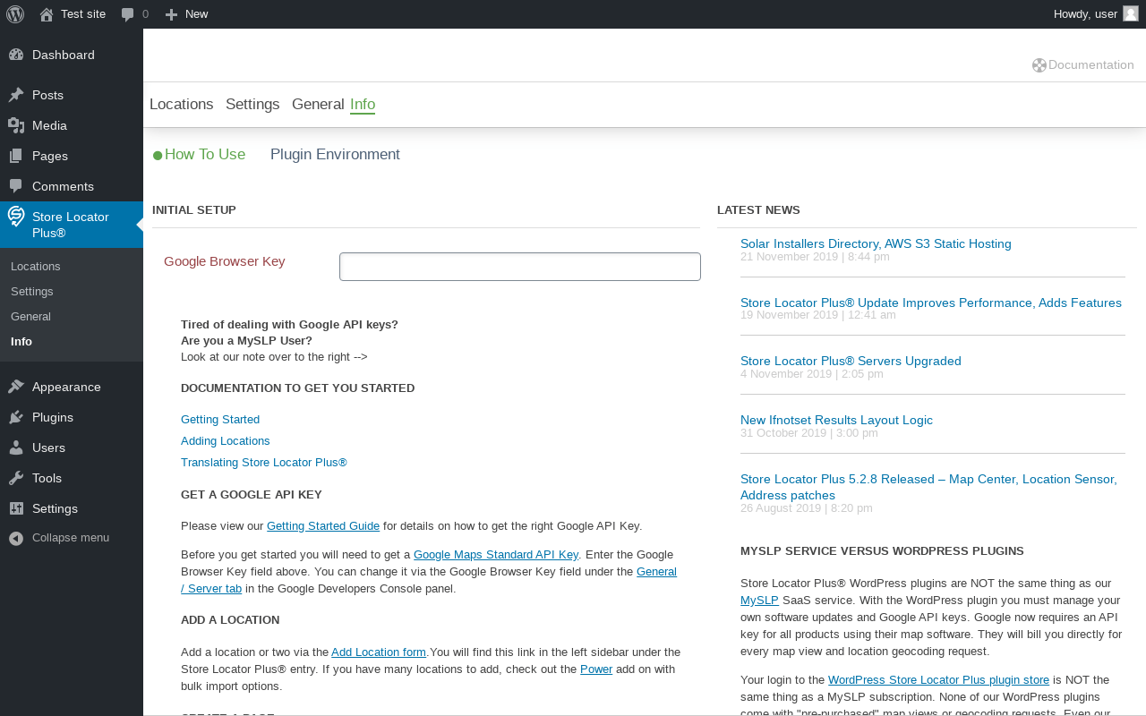Click the Settings sliders icon in sidebar
Screen dimensions: 1146x716
(16, 508)
